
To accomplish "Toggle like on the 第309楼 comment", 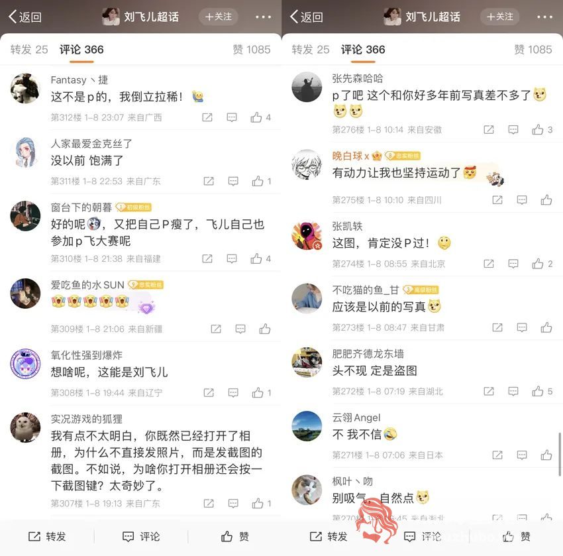I will point(265,329).
